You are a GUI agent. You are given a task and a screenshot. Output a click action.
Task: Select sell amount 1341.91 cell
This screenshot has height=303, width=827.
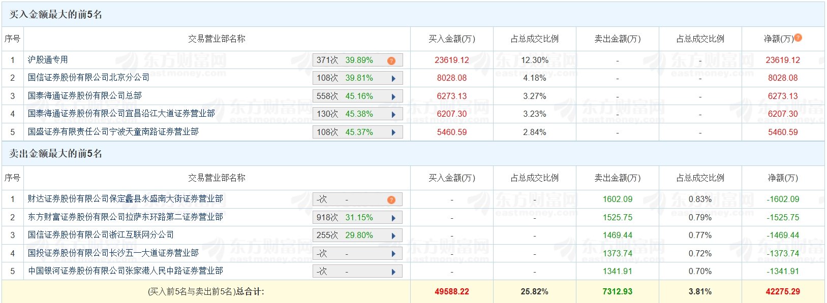[x=618, y=271]
